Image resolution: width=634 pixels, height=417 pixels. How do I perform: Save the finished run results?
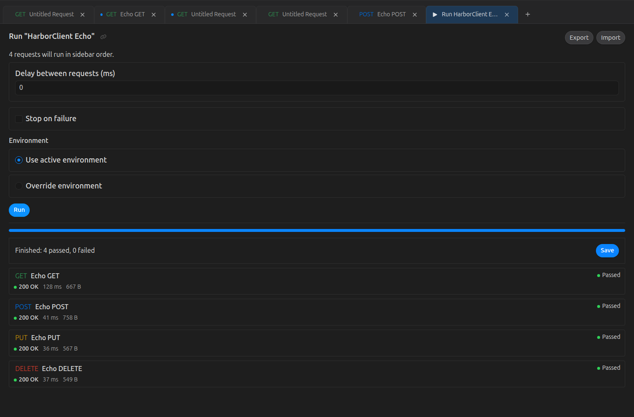click(607, 250)
